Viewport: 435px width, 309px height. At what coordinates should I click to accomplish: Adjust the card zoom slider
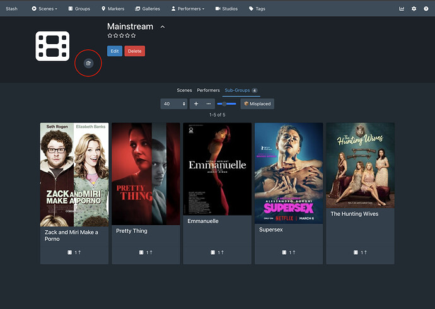226,104
